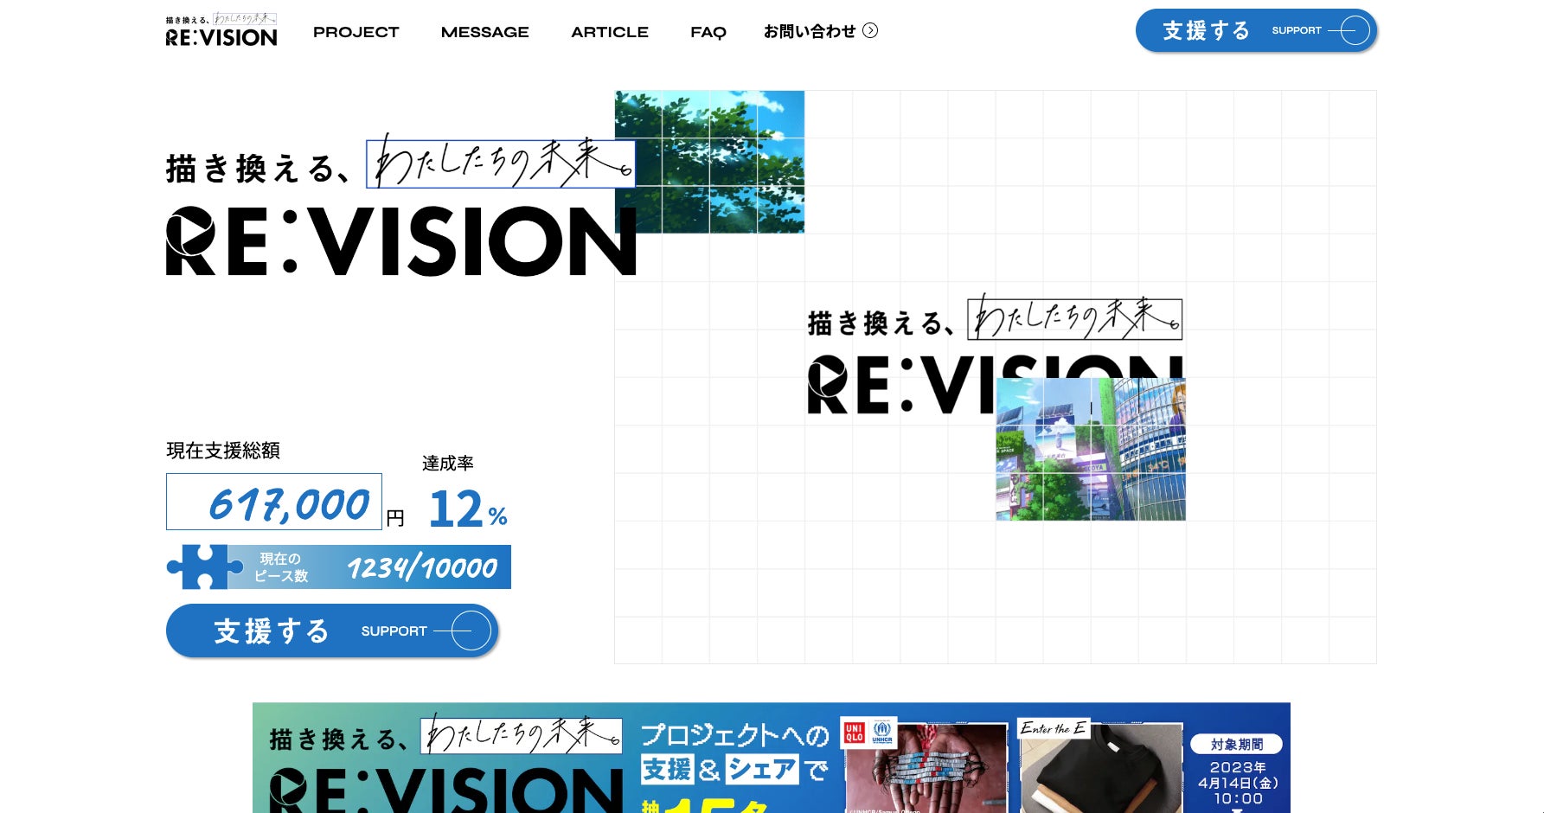Viewport: 1544px width, 813px height.
Task: Click the プロジェクトへの banner headline
Action: pos(734,735)
